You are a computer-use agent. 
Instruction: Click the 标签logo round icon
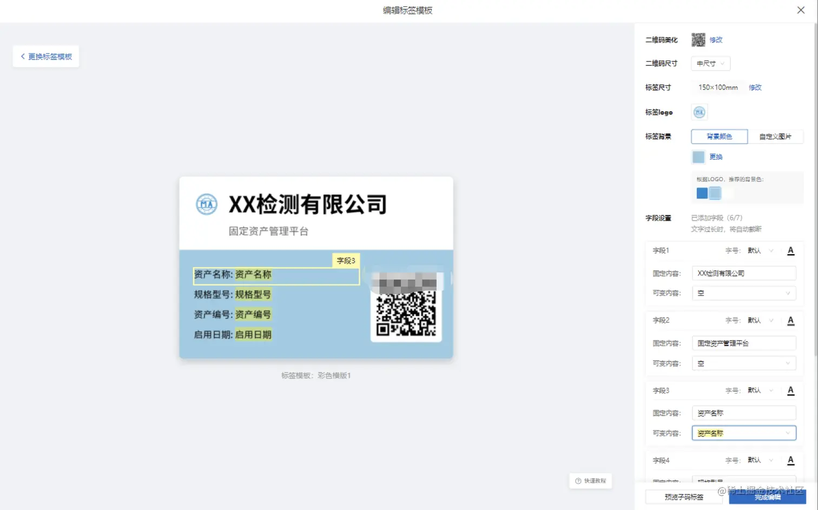(x=699, y=112)
